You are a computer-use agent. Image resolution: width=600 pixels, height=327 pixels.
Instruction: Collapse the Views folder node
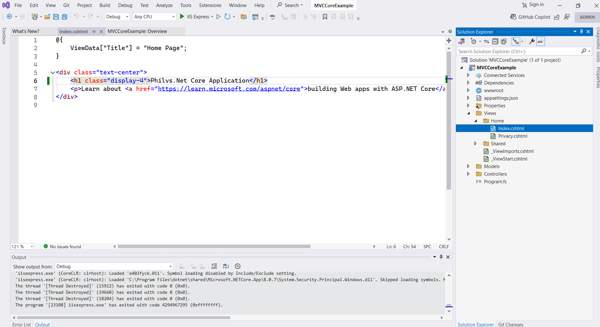tap(469, 113)
